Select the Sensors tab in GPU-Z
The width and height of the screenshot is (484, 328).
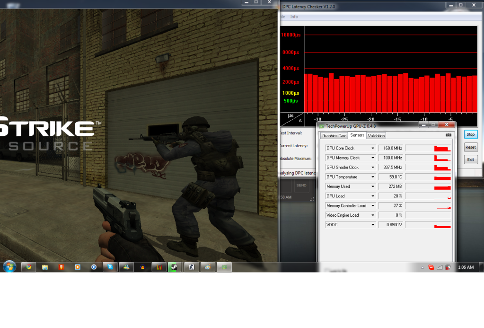[357, 135]
